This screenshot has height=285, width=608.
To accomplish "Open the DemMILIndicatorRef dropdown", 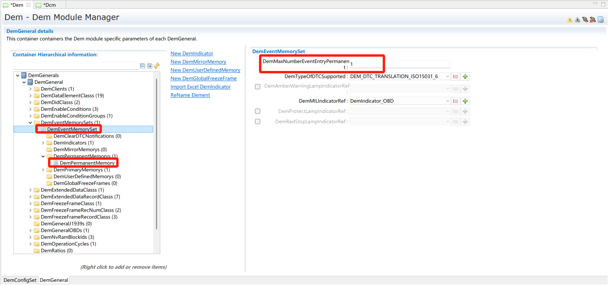I will click(x=448, y=101).
